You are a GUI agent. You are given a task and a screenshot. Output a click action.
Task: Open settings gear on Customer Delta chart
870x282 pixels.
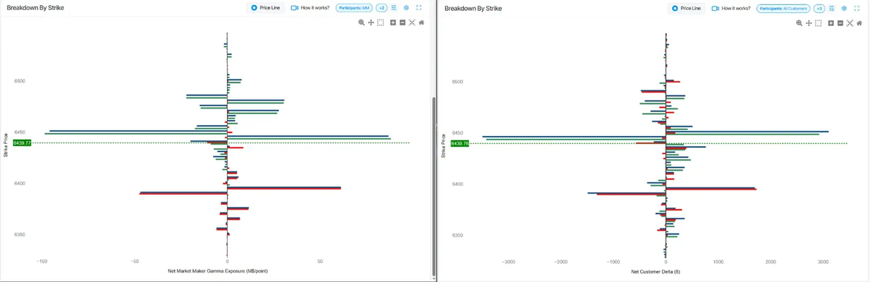point(844,8)
